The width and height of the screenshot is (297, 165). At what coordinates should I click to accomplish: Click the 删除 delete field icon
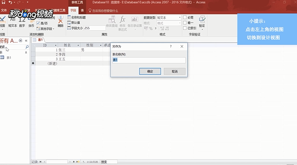tap(61, 22)
